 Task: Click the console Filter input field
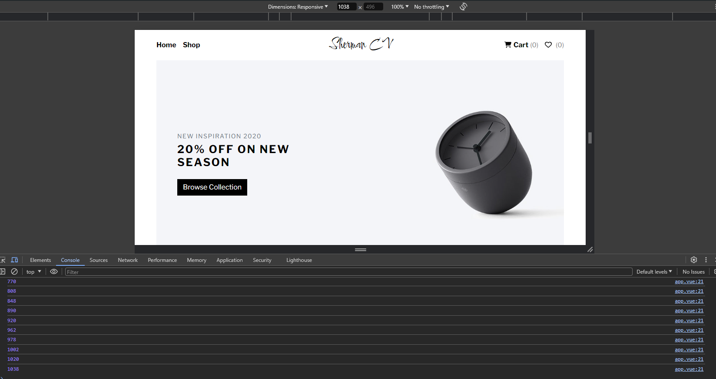[348, 272]
